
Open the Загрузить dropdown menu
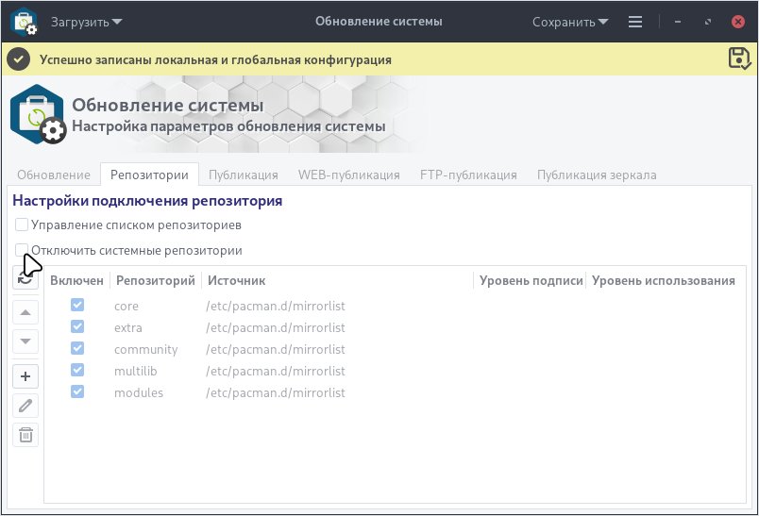click(87, 23)
